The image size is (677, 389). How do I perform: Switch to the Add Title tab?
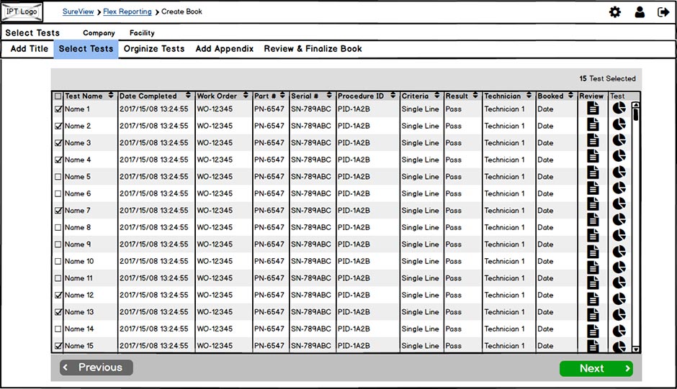coord(30,49)
